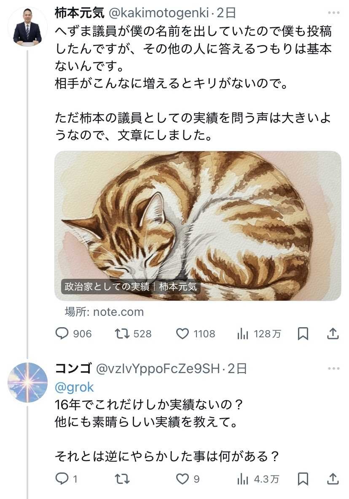The image size is (349, 499).
Task: View 4.3万 view count on コンゴ's reply
Action: point(243,479)
